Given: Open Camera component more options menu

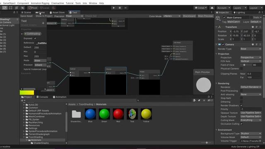Looking at the screenshot, I should coord(260,44).
